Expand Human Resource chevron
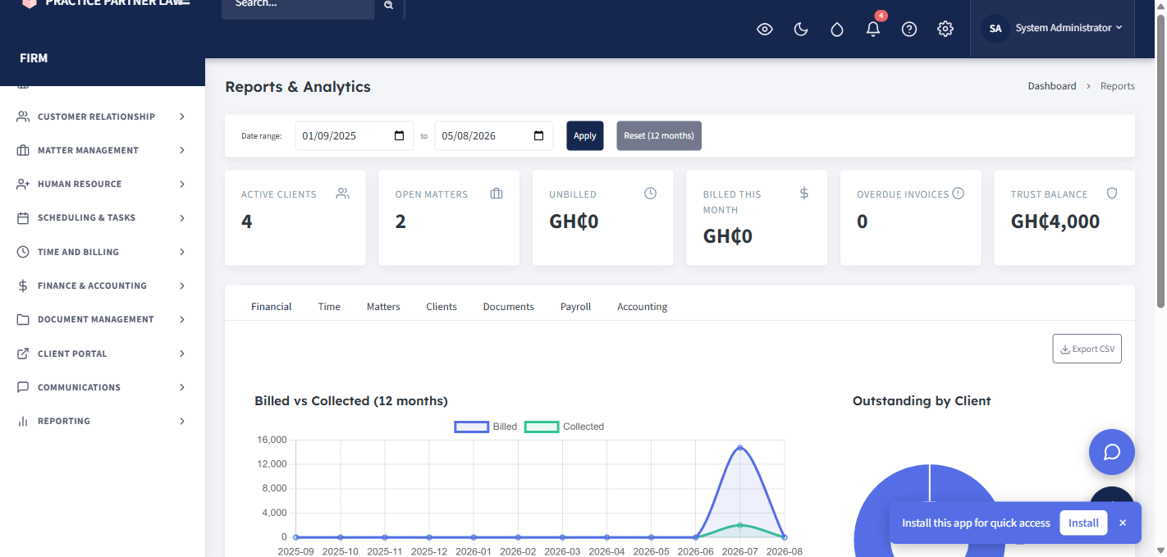The image size is (1167, 557). click(x=182, y=184)
